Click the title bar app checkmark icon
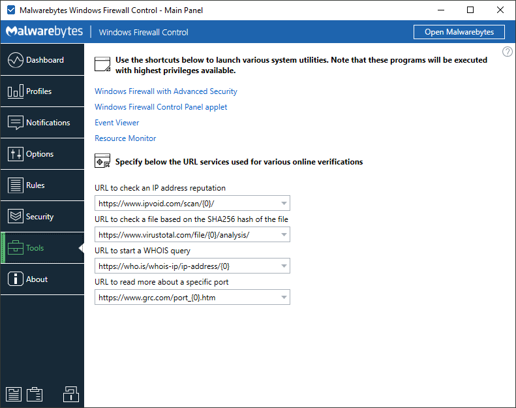Screen dimensions: 516x408 (x=11, y=10)
